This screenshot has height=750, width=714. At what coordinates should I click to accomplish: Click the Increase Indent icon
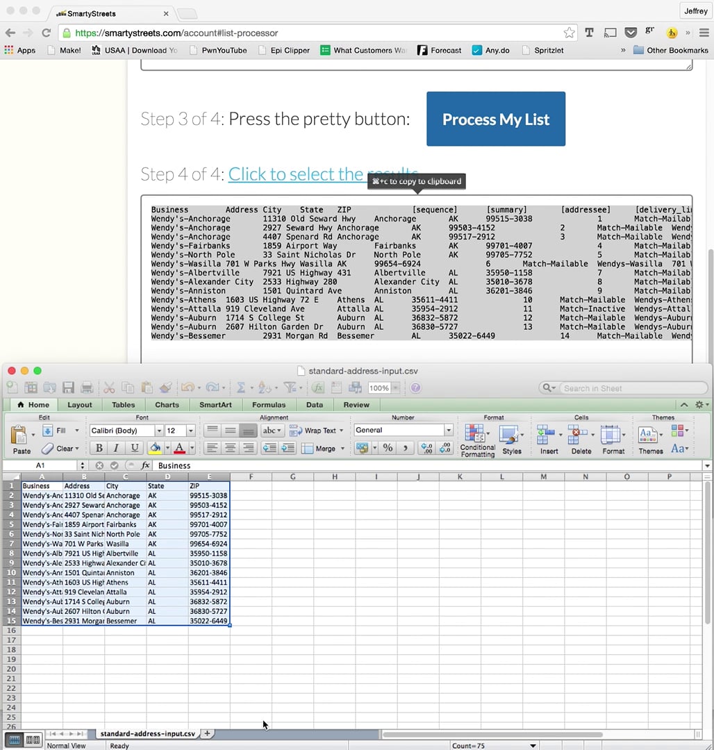288,448
